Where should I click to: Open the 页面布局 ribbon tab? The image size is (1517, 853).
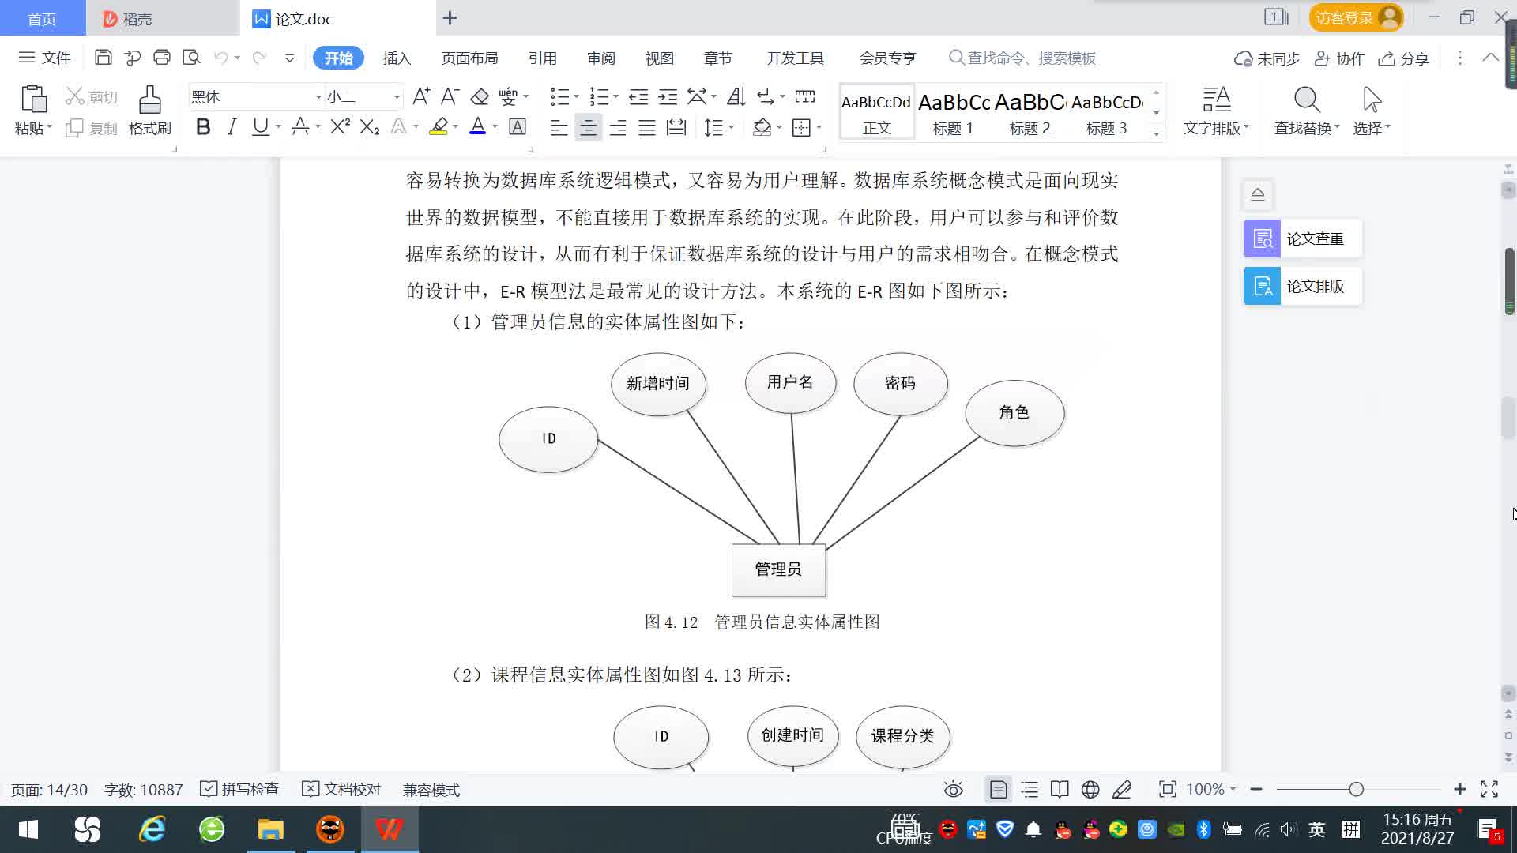[x=469, y=58]
